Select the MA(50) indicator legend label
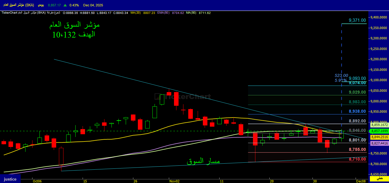389x183 pixels. pos(191,13)
